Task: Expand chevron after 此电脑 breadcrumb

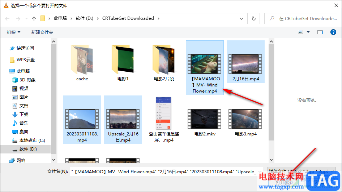Action: click(x=71, y=19)
